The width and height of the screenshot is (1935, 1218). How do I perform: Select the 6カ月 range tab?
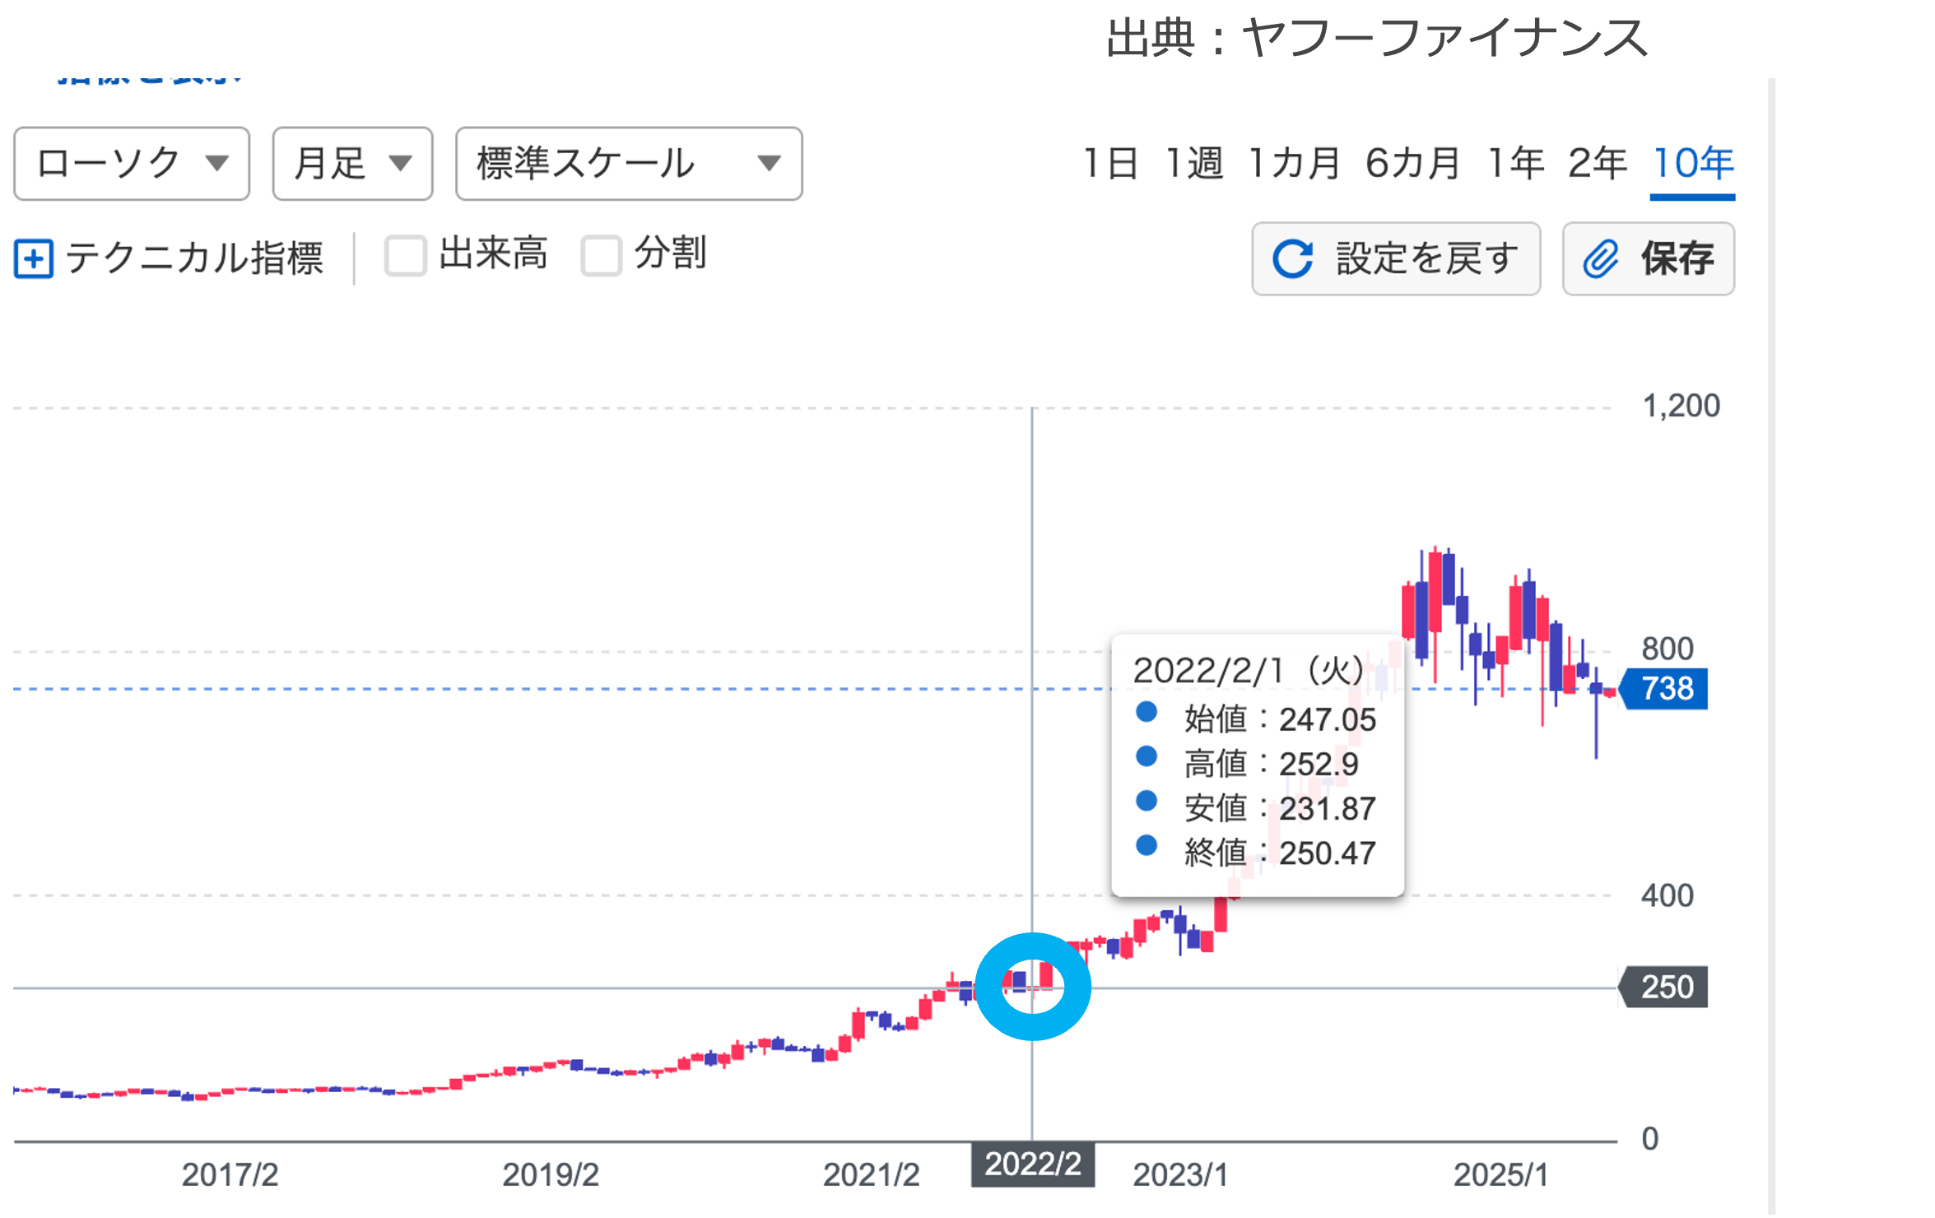click(x=1412, y=164)
